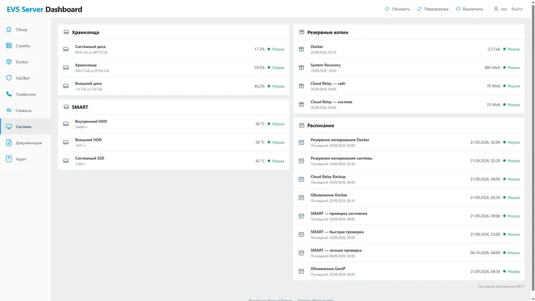
Task: Click the Внутренний HDD row icon
Action: tap(66, 124)
